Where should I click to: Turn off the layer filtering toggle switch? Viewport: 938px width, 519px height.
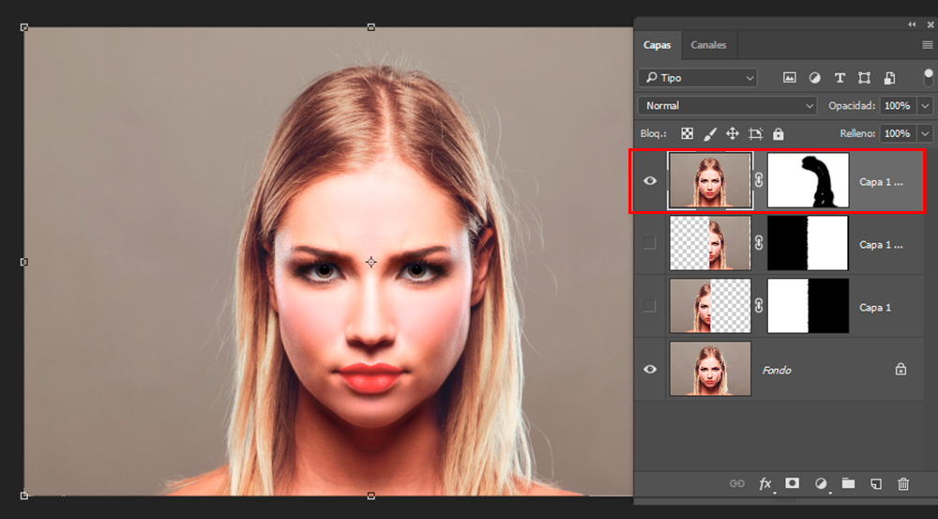click(928, 78)
